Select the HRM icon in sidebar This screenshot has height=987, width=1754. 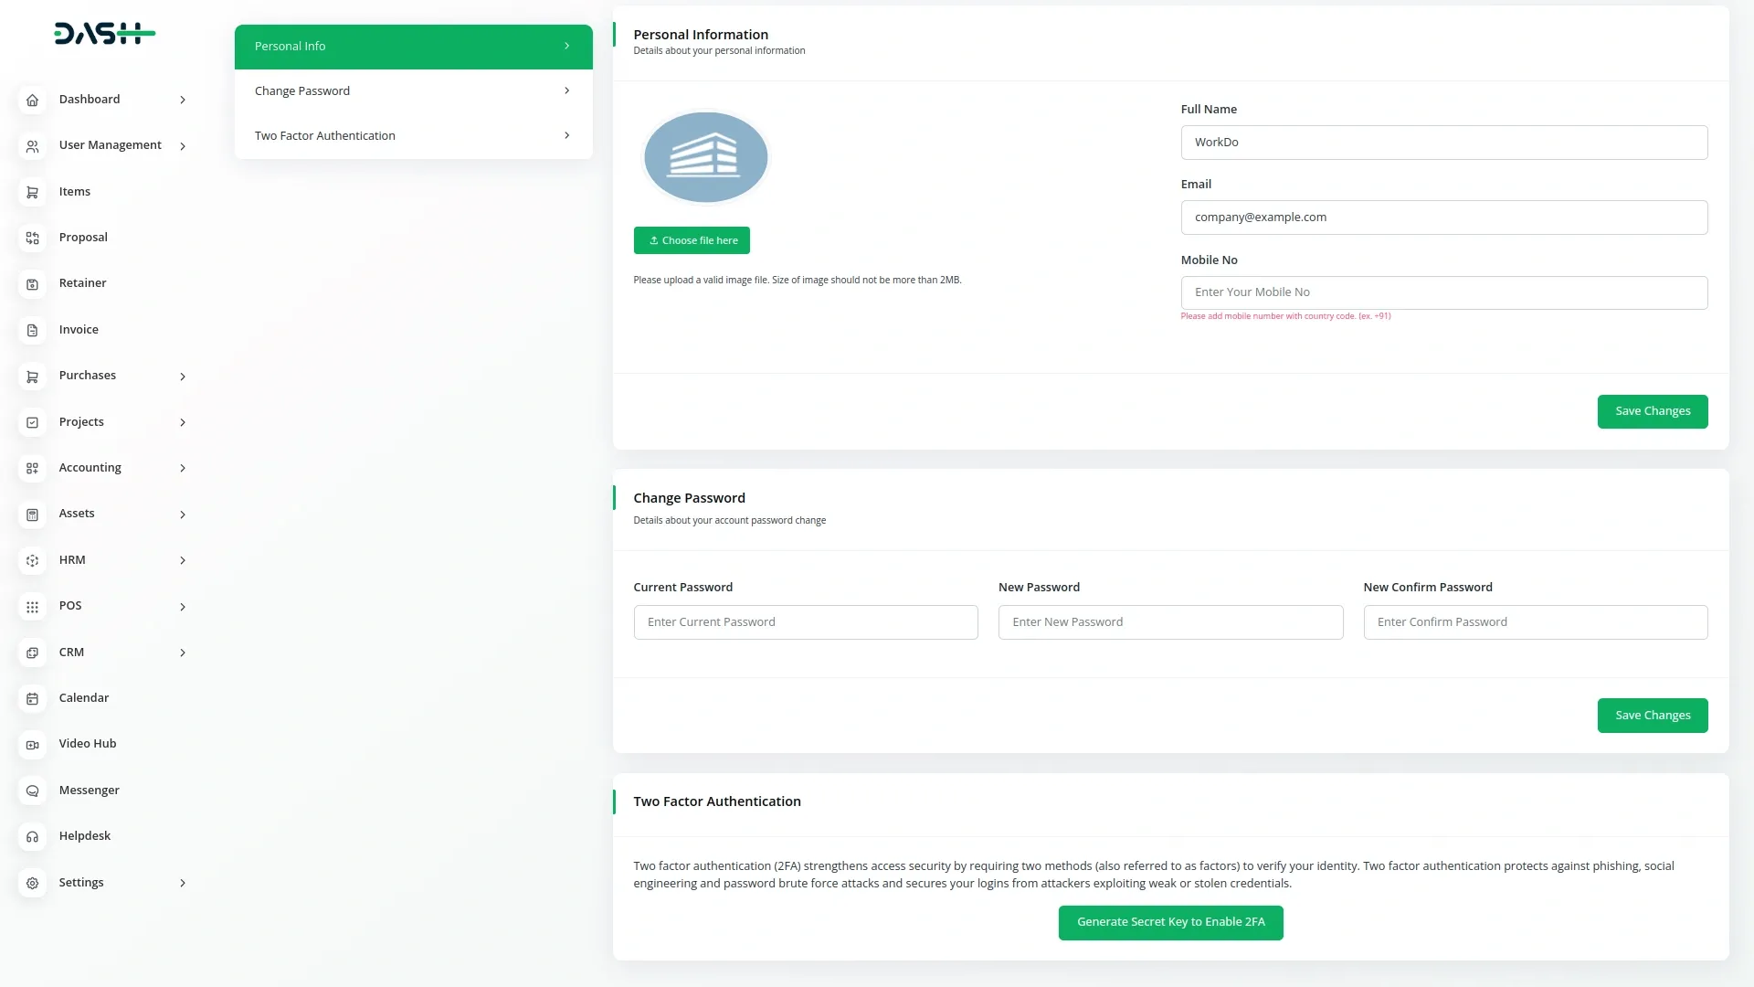pyautogui.click(x=33, y=560)
